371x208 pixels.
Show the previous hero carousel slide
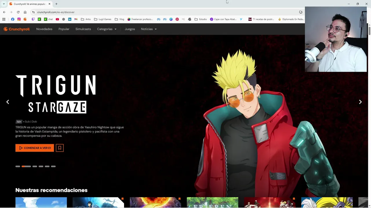tap(8, 102)
